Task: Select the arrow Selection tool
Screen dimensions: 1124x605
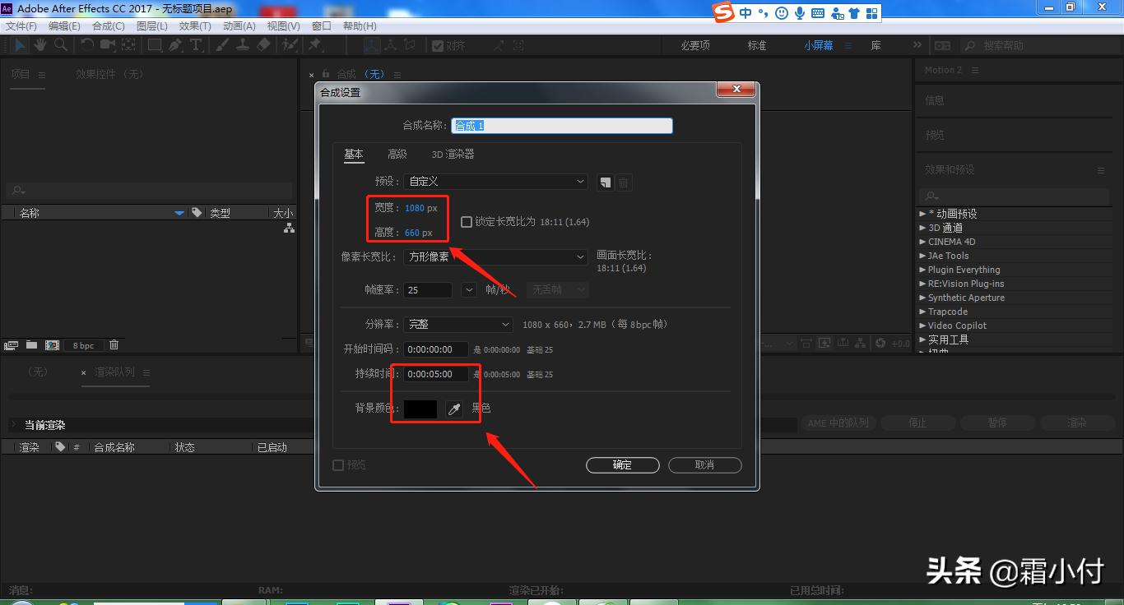Action: pyautogui.click(x=20, y=45)
